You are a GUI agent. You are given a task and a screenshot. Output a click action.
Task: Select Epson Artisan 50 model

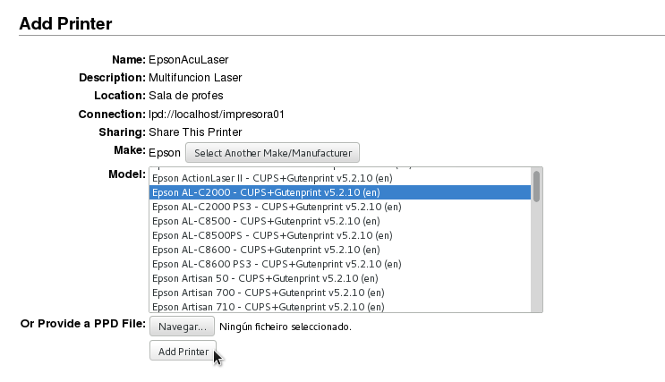340,278
